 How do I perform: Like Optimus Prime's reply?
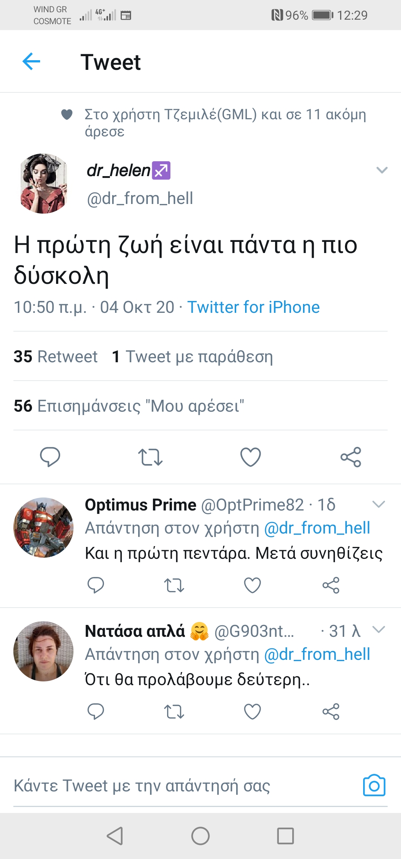252,586
